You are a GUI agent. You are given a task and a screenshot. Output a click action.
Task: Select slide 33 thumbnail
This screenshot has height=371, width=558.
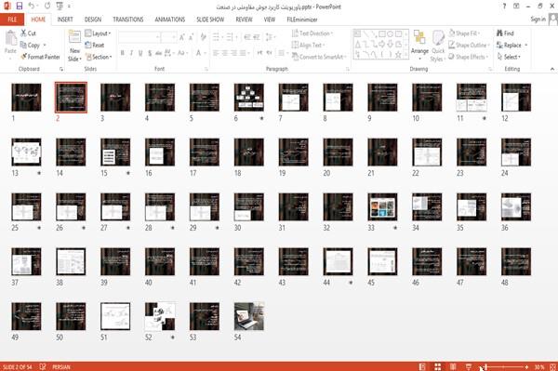click(382, 206)
